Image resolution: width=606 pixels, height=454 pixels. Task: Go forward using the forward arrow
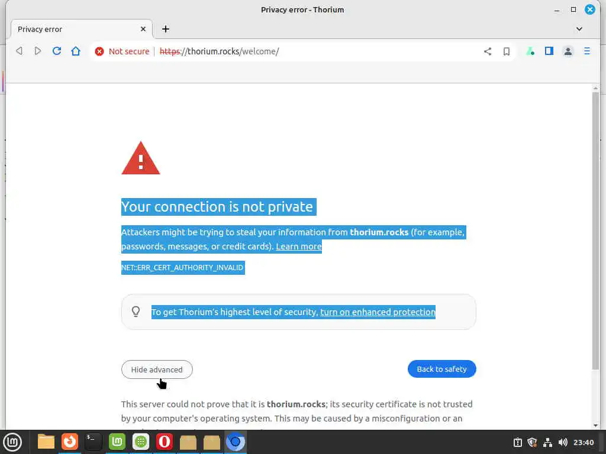pyautogui.click(x=37, y=51)
